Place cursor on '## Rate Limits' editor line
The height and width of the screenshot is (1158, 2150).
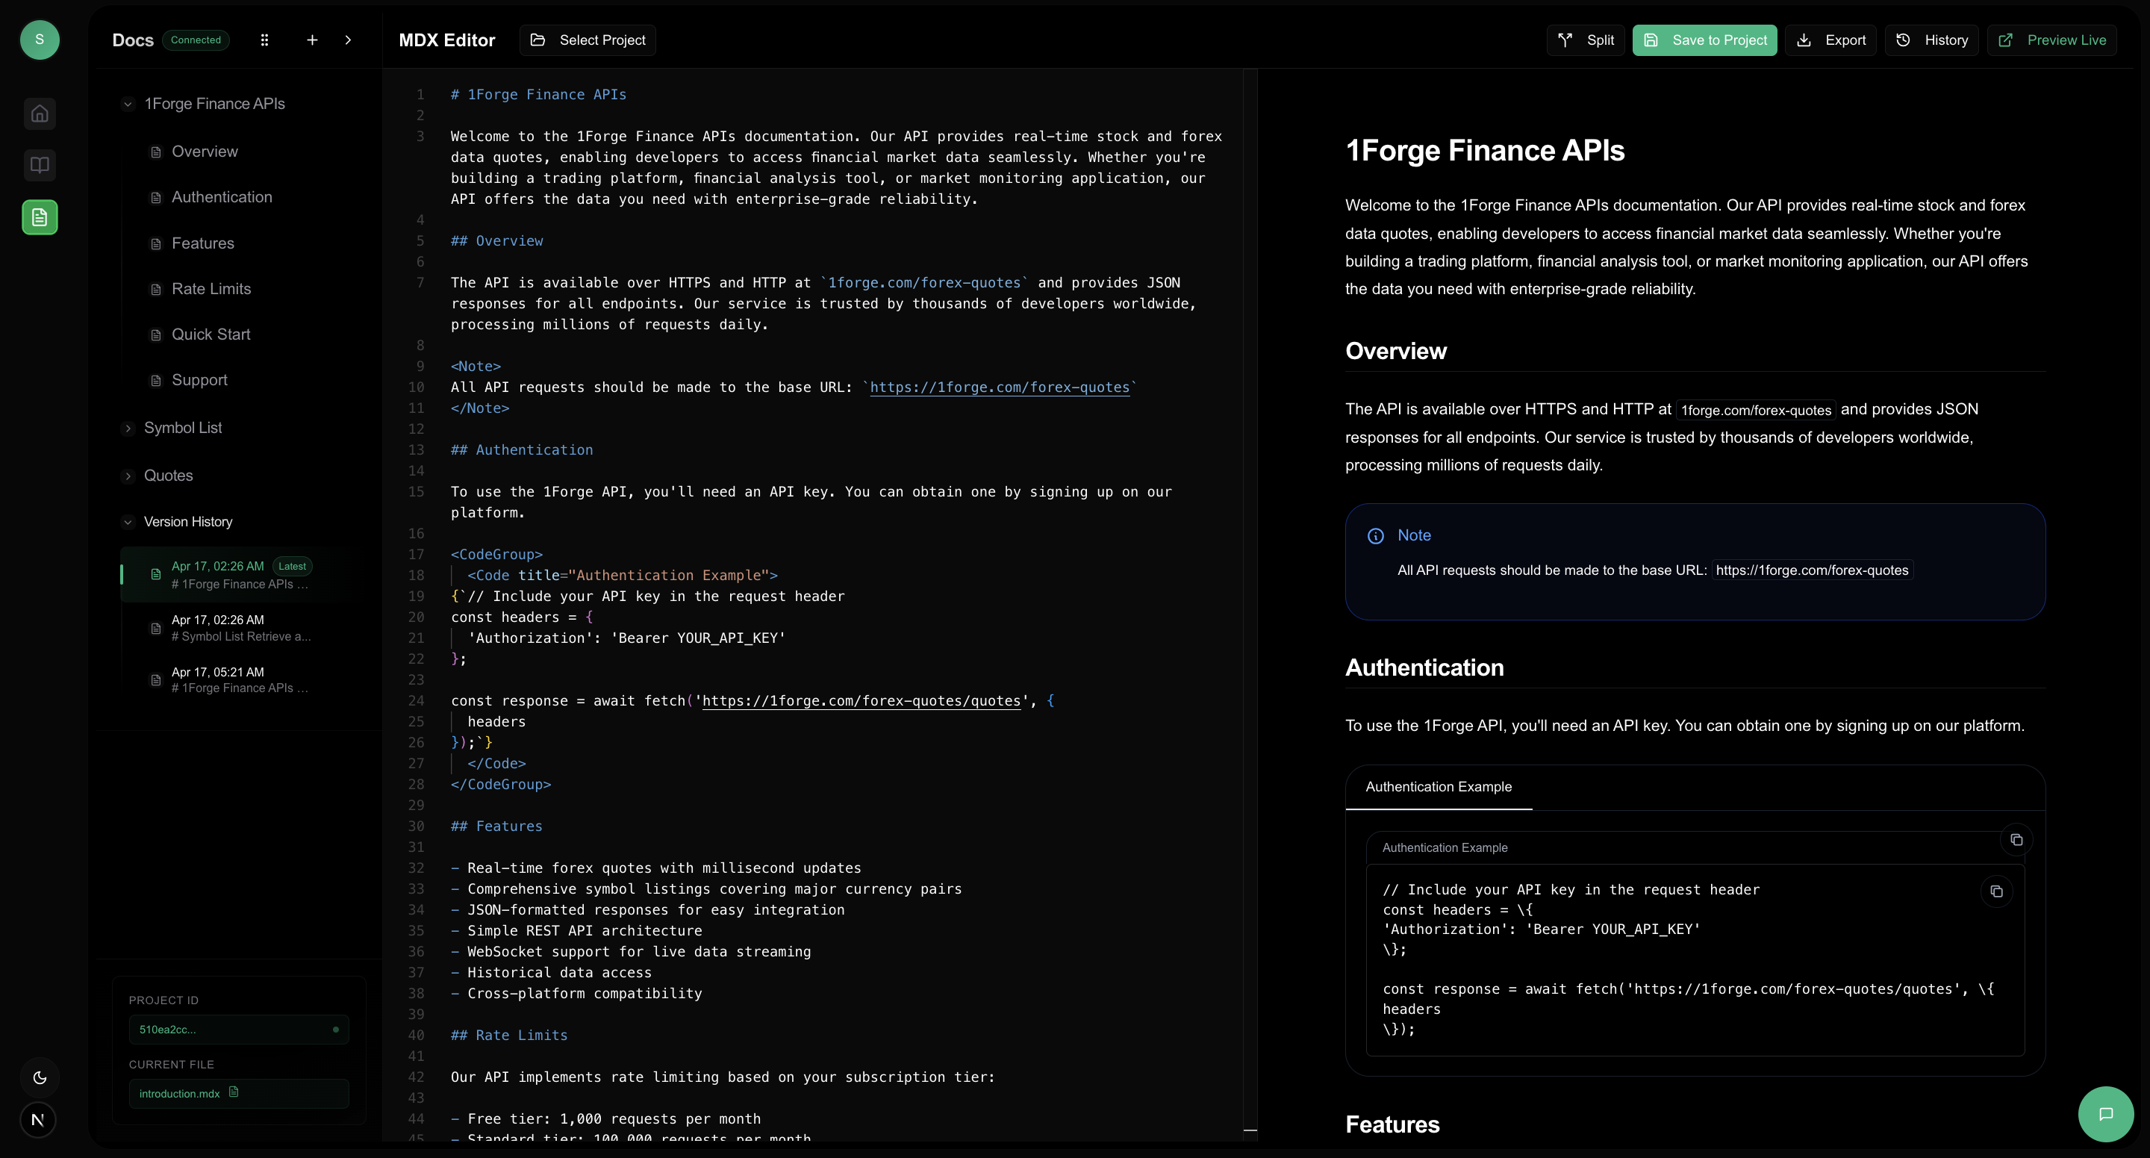(509, 1036)
